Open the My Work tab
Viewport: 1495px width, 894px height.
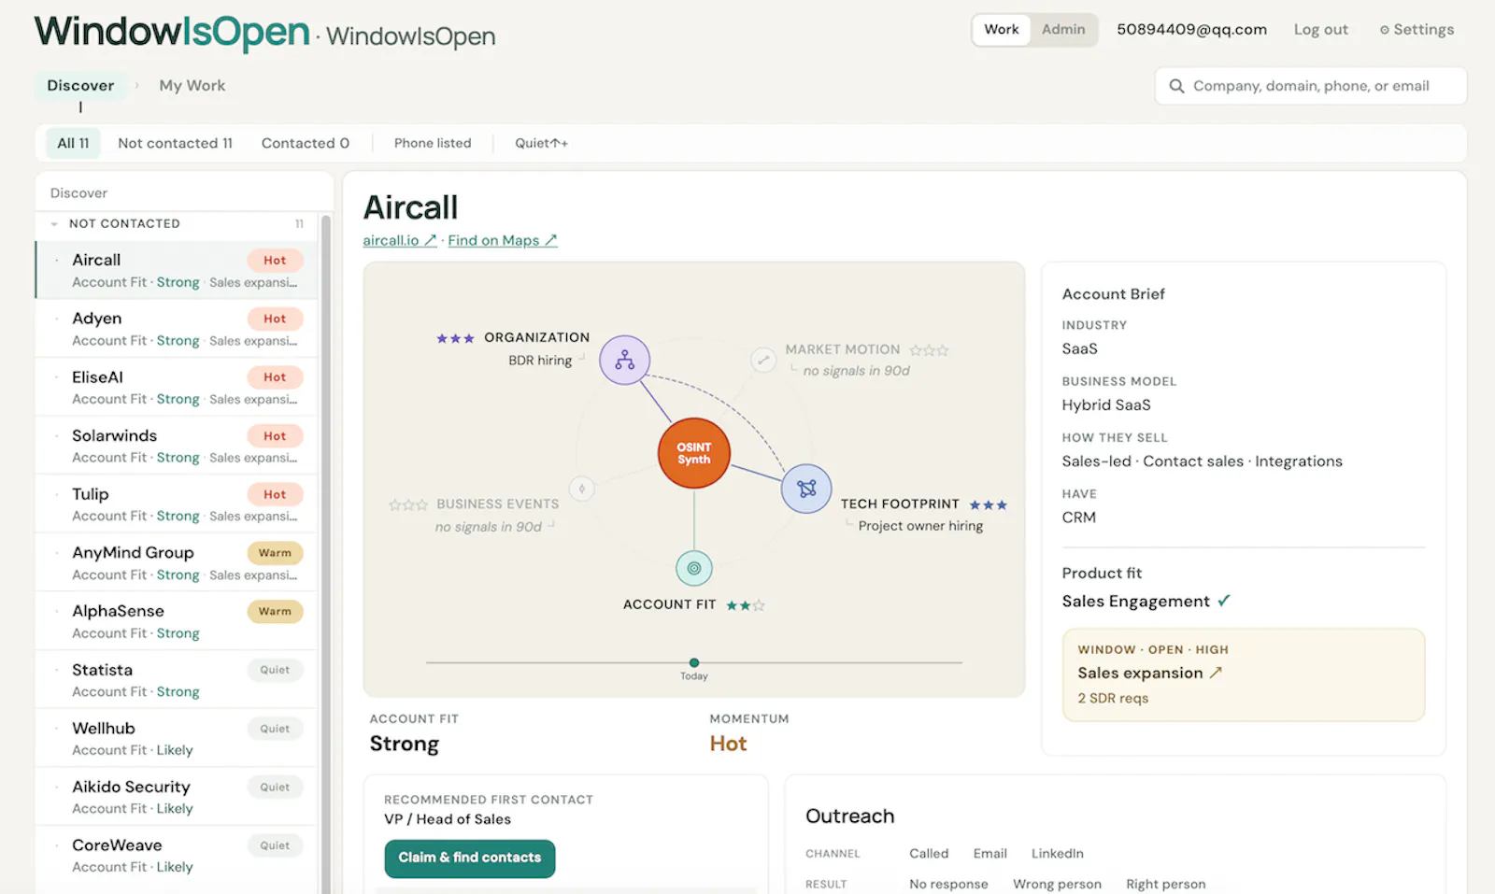(192, 86)
